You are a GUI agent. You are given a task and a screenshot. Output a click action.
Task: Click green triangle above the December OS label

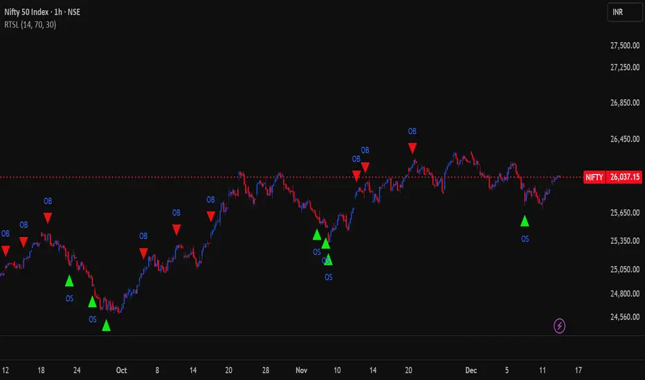525,221
